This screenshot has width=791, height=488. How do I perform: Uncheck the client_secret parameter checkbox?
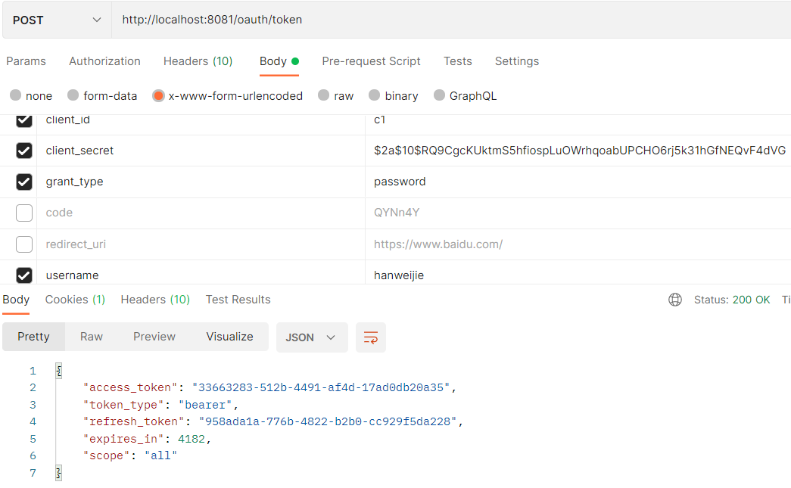pos(24,151)
